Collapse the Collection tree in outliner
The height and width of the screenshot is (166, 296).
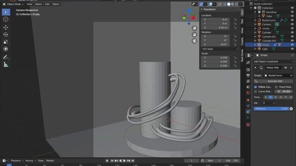click(x=251, y=8)
